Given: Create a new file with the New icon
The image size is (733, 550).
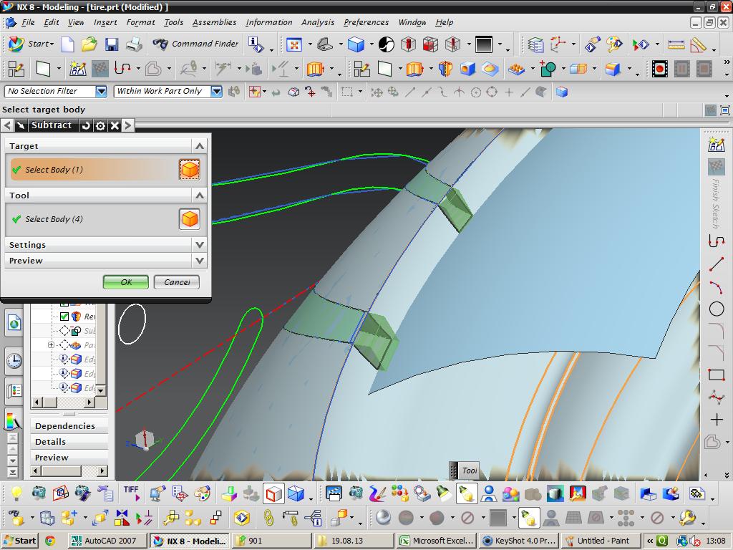Looking at the screenshot, I should coord(68,44).
